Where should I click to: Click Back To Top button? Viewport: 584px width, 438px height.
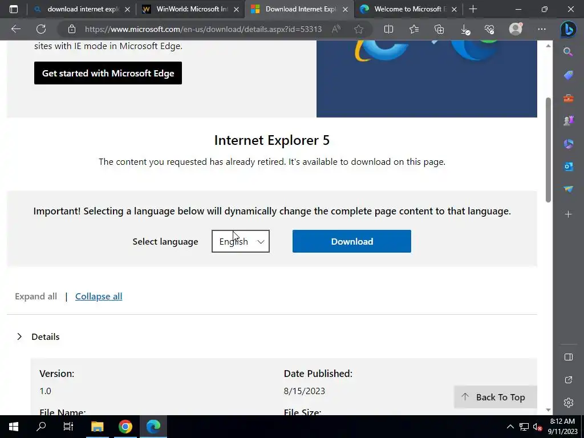[496, 397]
